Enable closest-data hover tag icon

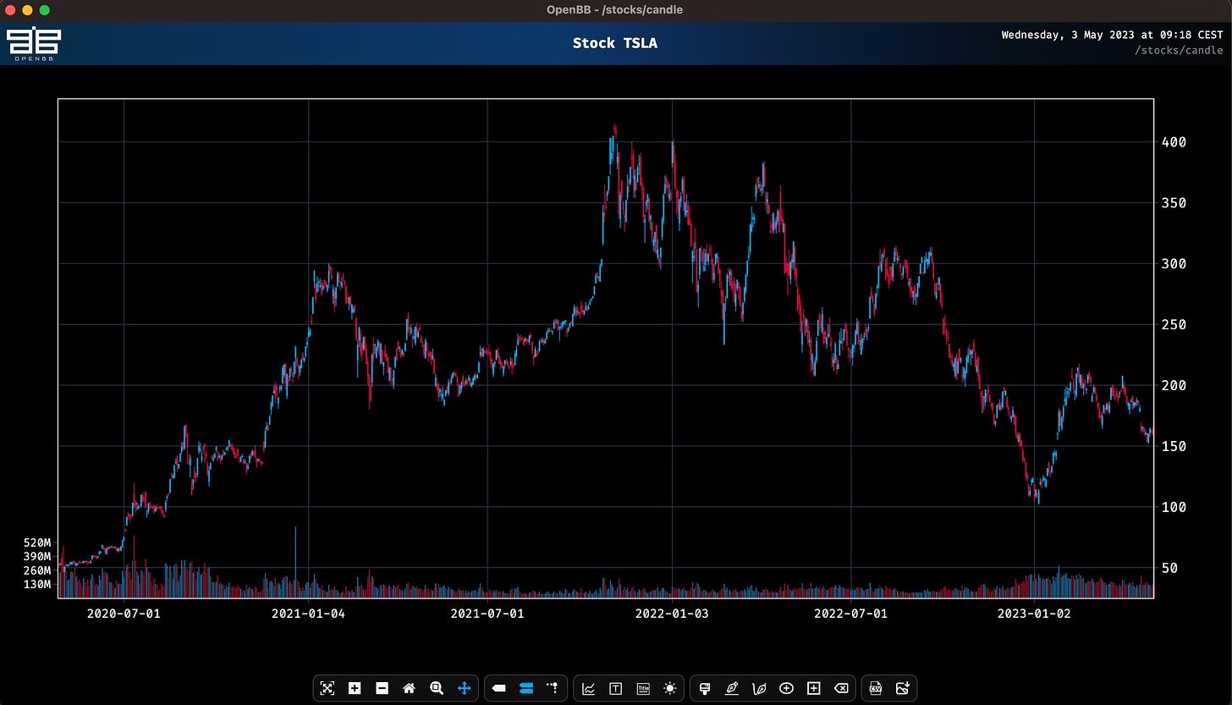499,688
